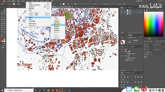Choose 全部(A) Ctrl+A from Select menu
This screenshot has width=165, height=92.
tap(38, 3)
